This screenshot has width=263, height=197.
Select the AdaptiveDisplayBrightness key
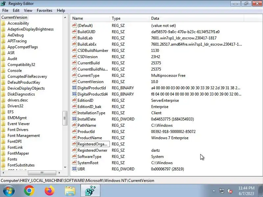tap(31, 29)
